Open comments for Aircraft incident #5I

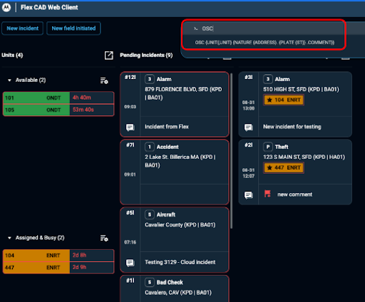[x=130, y=263]
